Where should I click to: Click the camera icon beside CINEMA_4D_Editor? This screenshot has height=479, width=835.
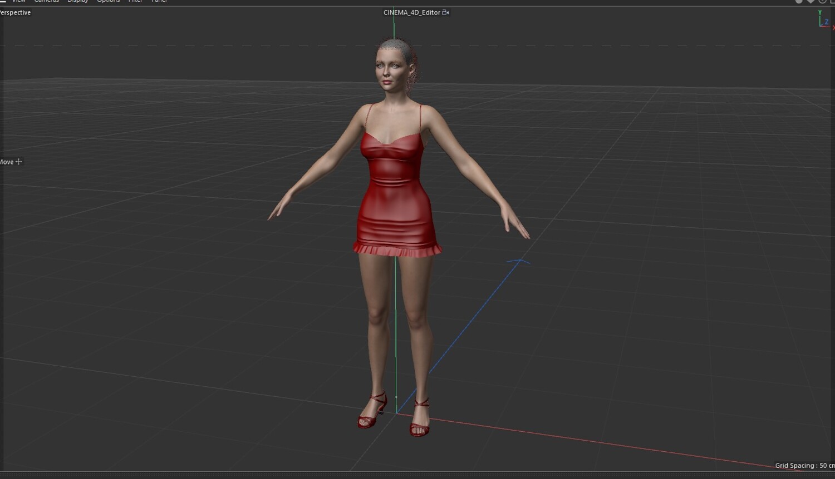coord(445,12)
